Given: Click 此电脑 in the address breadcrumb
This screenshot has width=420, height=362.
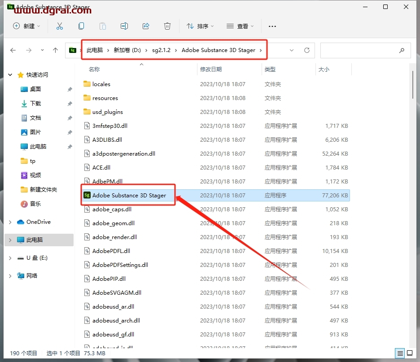Looking at the screenshot, I should coord(95,50).
